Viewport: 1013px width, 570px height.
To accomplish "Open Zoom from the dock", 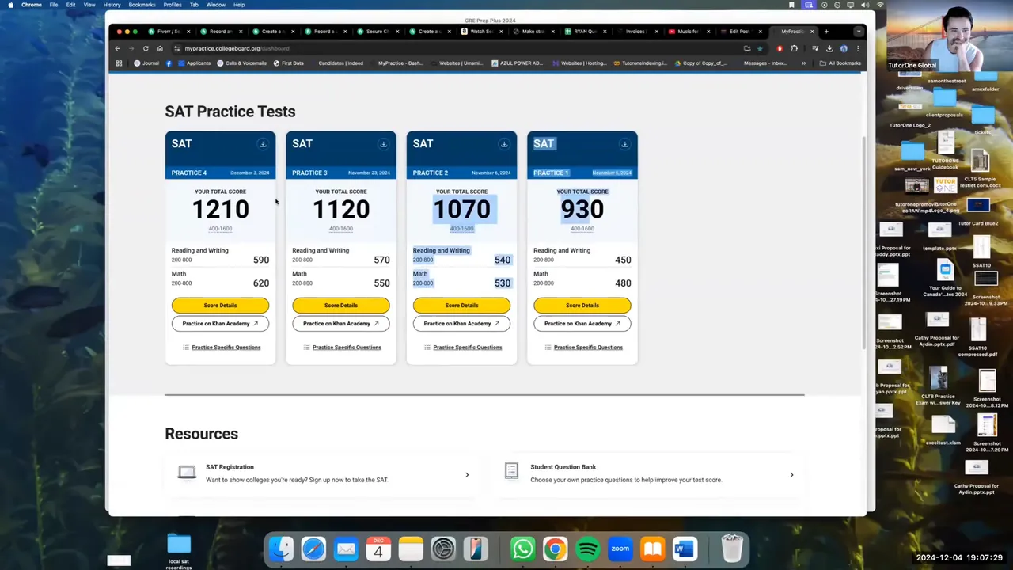I will [x=620, y=549].
